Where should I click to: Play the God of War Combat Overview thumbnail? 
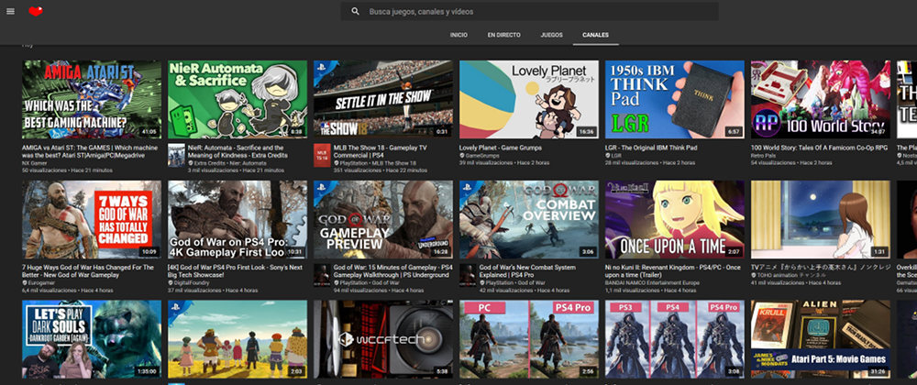tap(529, 219)
